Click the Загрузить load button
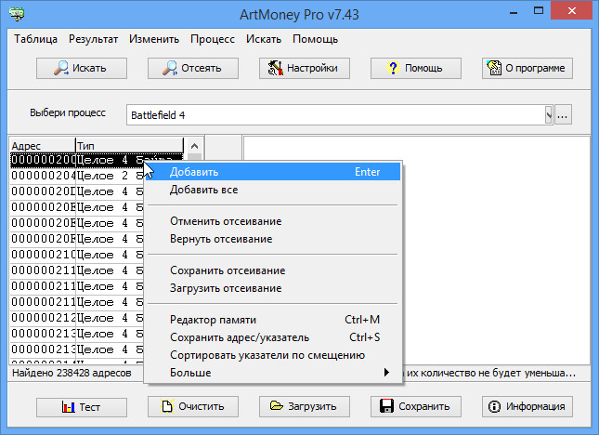The width and height of the screenshot is (599, 435). tap(305, 406)
